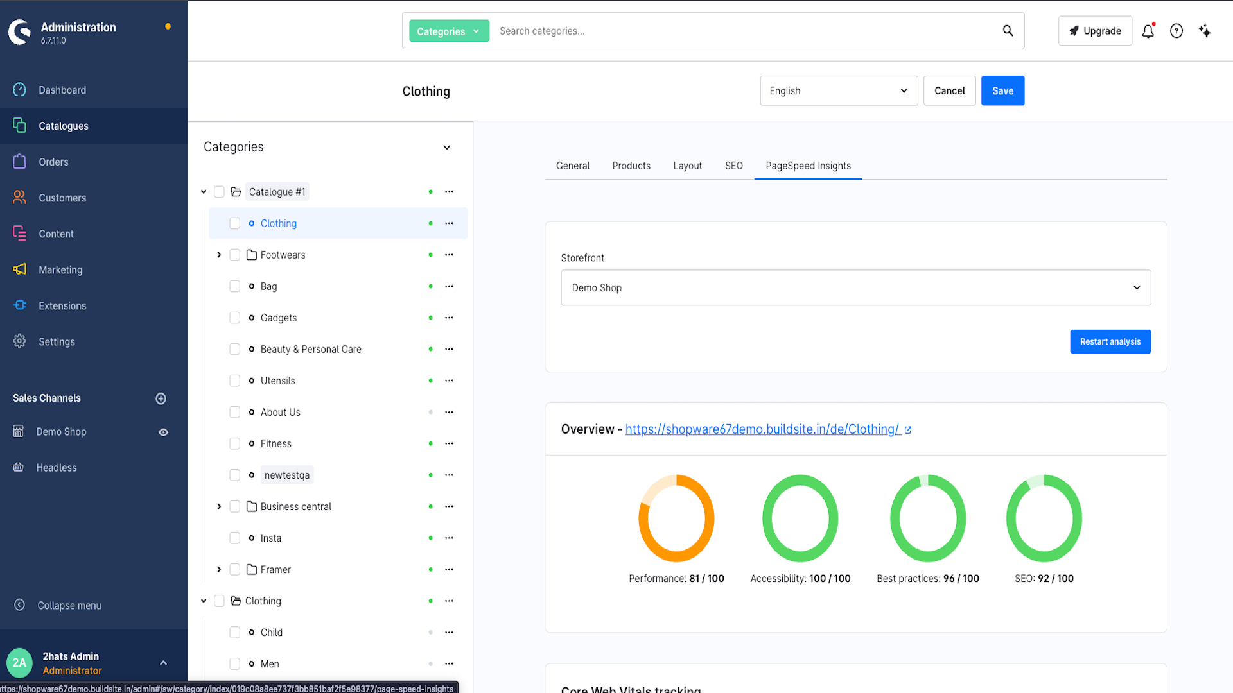Open the three-dot menu for Fitness
1233x693 pixels.
(449, 443)
